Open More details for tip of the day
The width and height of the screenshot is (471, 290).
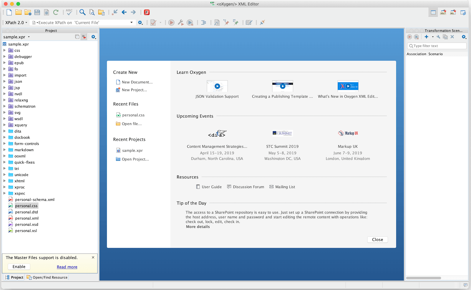[198, 227]
